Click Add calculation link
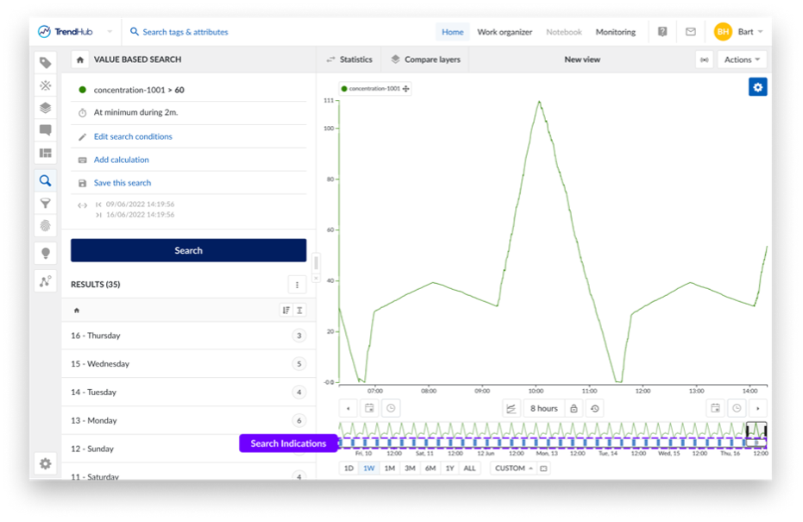 click(x=122, y=160)
